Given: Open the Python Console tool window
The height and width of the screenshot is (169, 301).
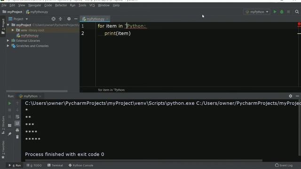Looking at the screenshot, I should point(81,165).
